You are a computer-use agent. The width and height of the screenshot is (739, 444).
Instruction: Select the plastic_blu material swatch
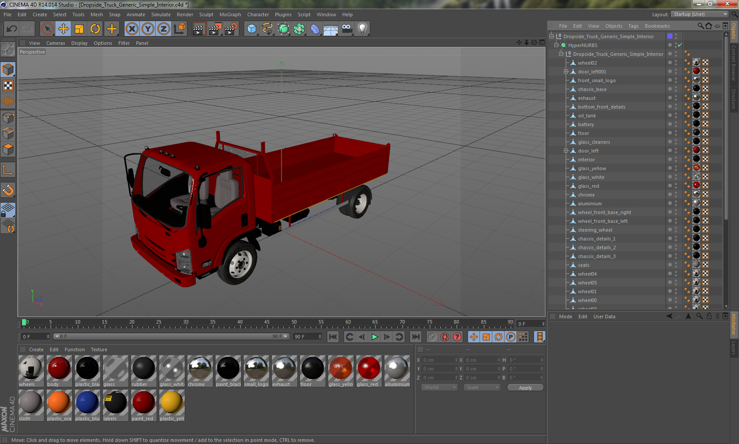point(87,406)
